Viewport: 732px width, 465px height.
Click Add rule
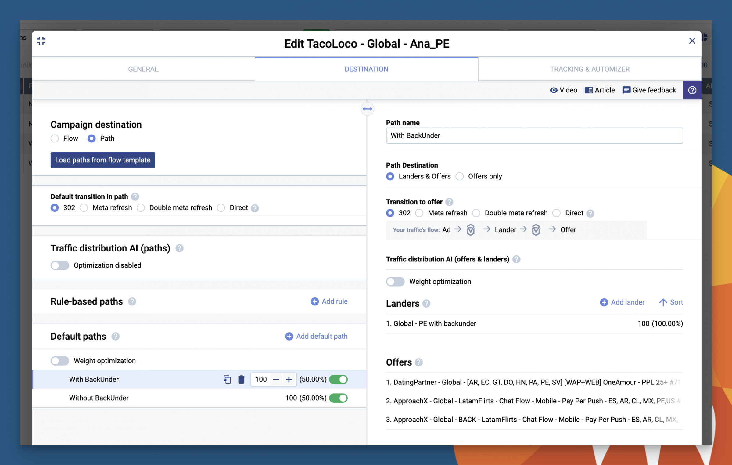(x=329, y=301)
